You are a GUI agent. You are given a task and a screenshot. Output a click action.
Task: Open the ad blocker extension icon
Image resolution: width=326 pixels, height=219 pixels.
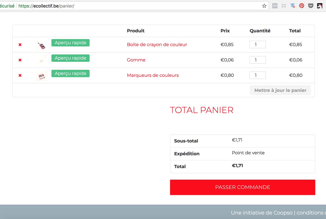[x=293, y=5]
